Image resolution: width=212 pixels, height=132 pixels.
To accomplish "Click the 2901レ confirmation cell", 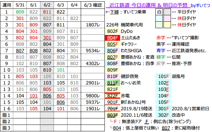I will (x=93, y=83).
